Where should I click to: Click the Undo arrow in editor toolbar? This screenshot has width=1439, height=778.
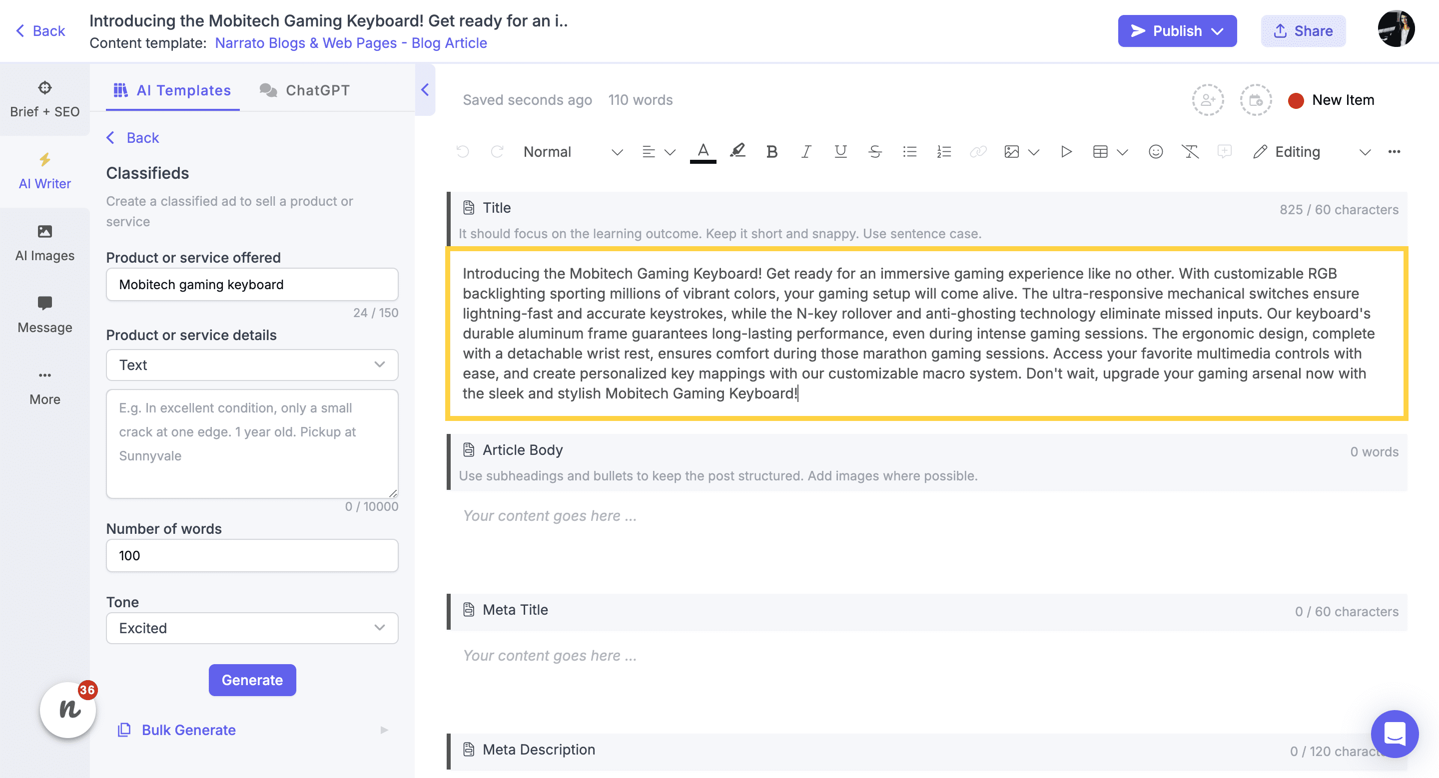[x=463, y=152]
